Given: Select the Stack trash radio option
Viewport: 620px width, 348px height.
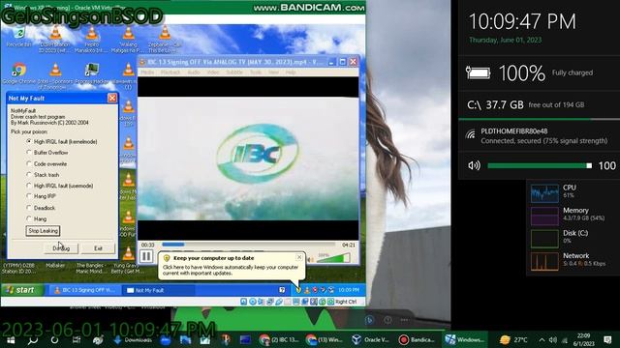Looking at the screenshot, I should [43, 174].
